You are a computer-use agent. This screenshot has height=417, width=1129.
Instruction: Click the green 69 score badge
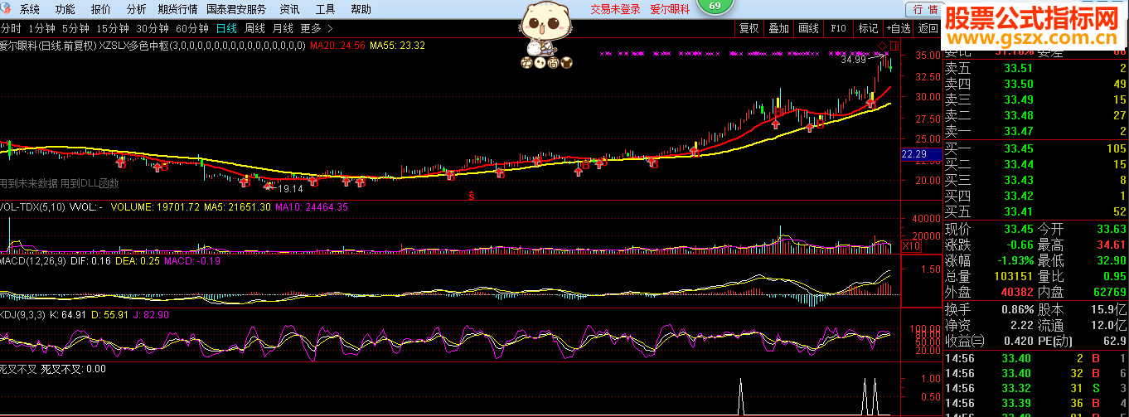[715, 7]
